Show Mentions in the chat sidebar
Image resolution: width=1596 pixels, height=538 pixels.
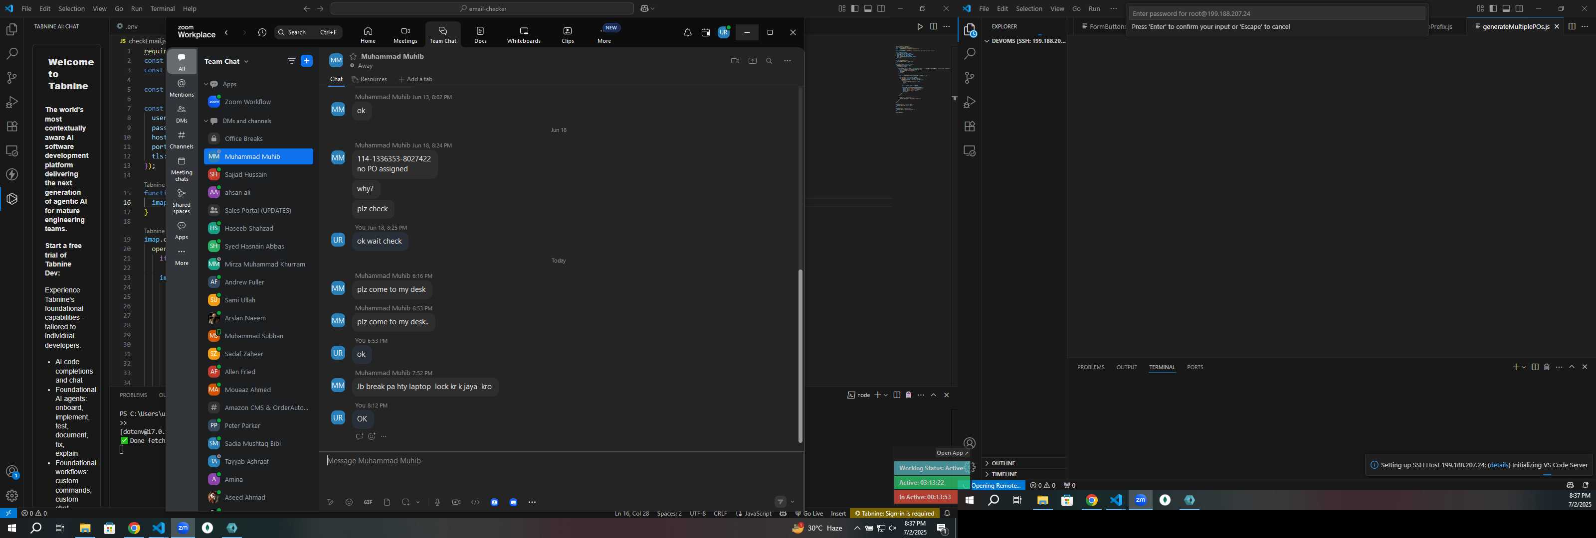click(x=182, y=89)
